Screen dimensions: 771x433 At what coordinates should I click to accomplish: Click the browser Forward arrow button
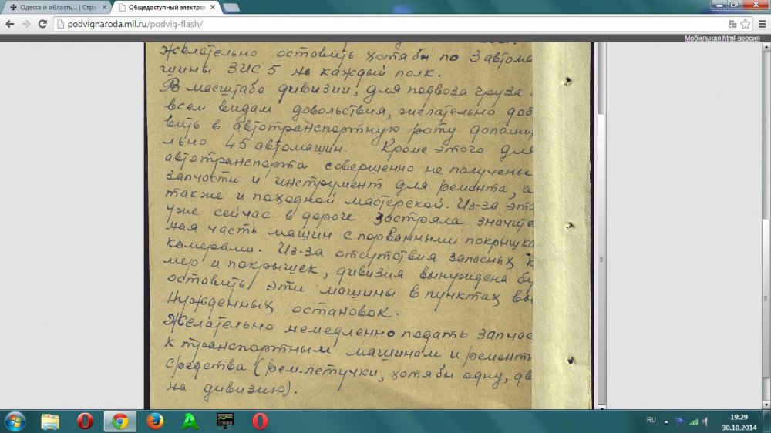(x=27, y=24)
